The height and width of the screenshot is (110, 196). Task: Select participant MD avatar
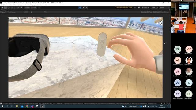[x=189, y=49]
